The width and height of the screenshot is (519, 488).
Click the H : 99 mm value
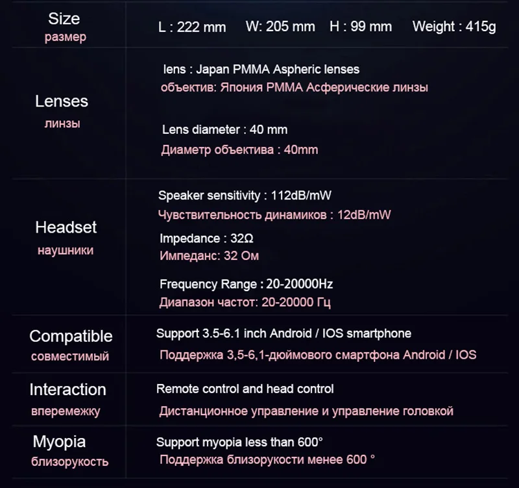click(x=361, y=27)
